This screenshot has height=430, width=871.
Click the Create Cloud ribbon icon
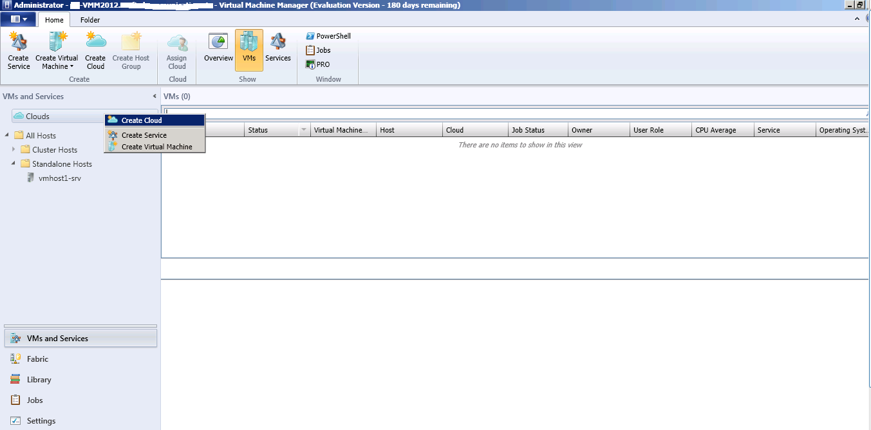95,50
